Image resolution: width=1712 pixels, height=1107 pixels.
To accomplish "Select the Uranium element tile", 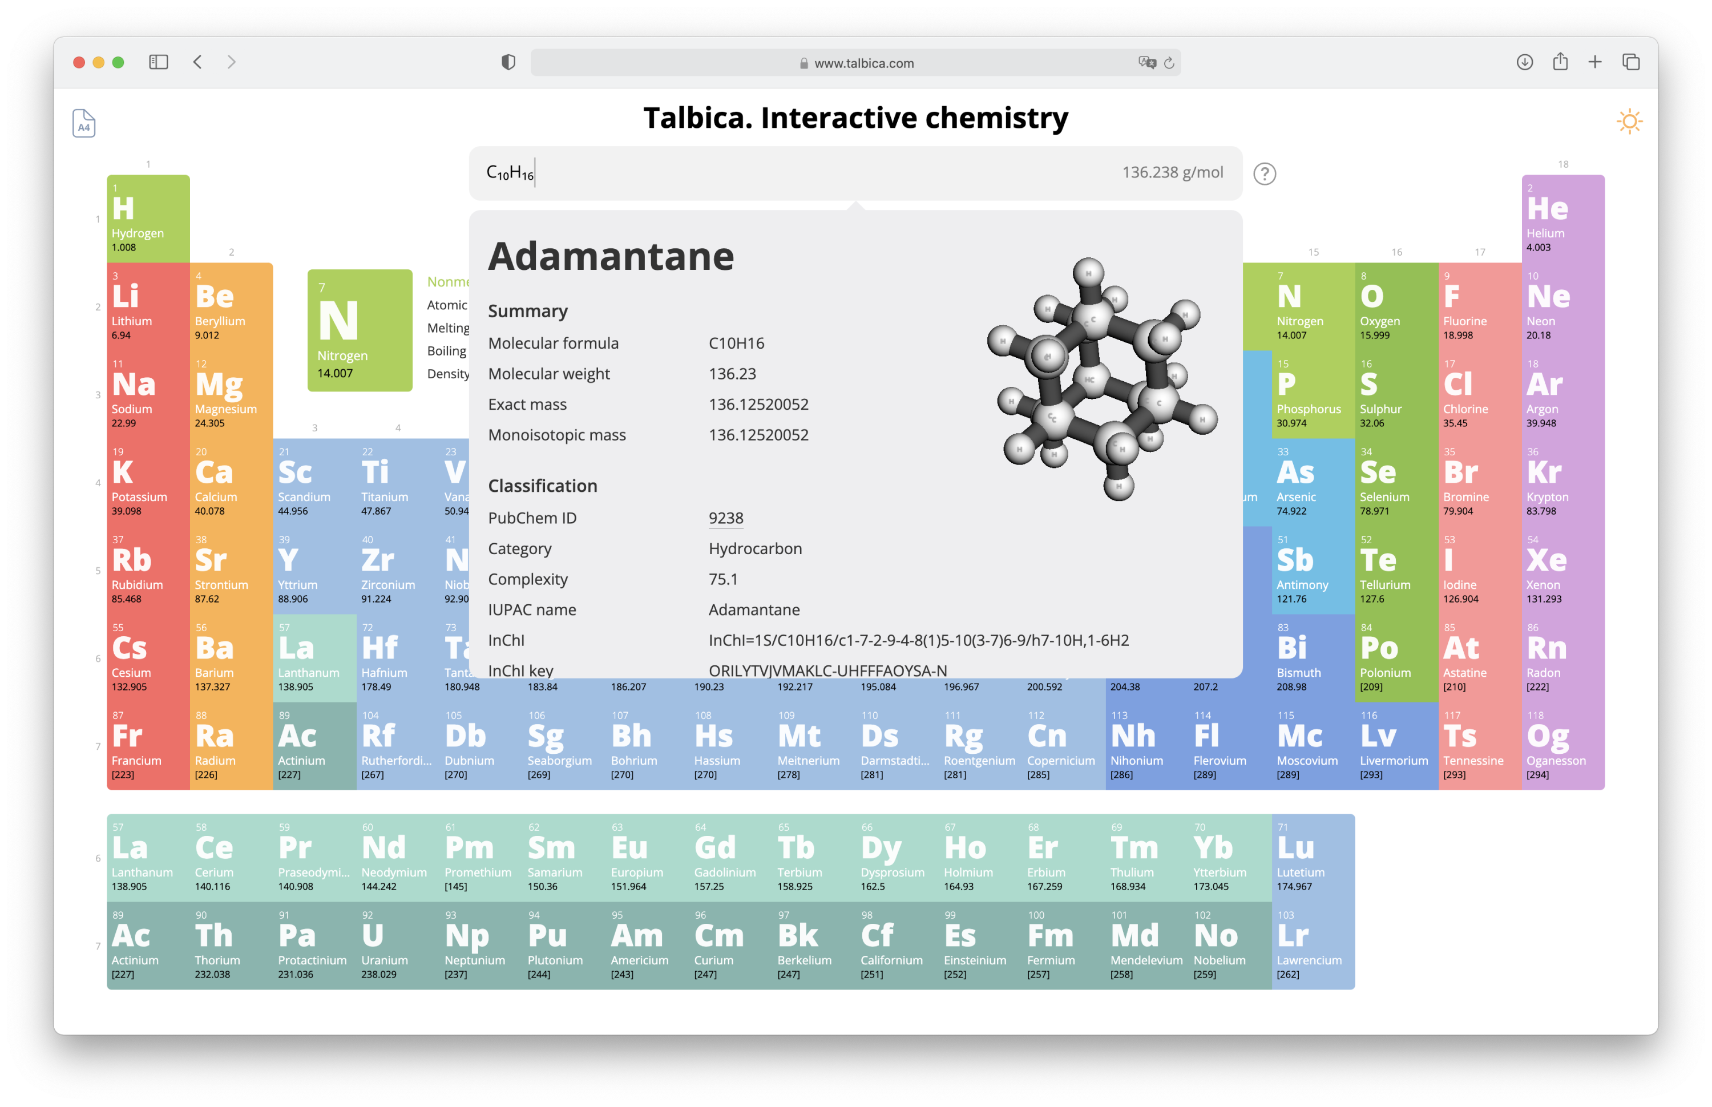I will (397, 946).
